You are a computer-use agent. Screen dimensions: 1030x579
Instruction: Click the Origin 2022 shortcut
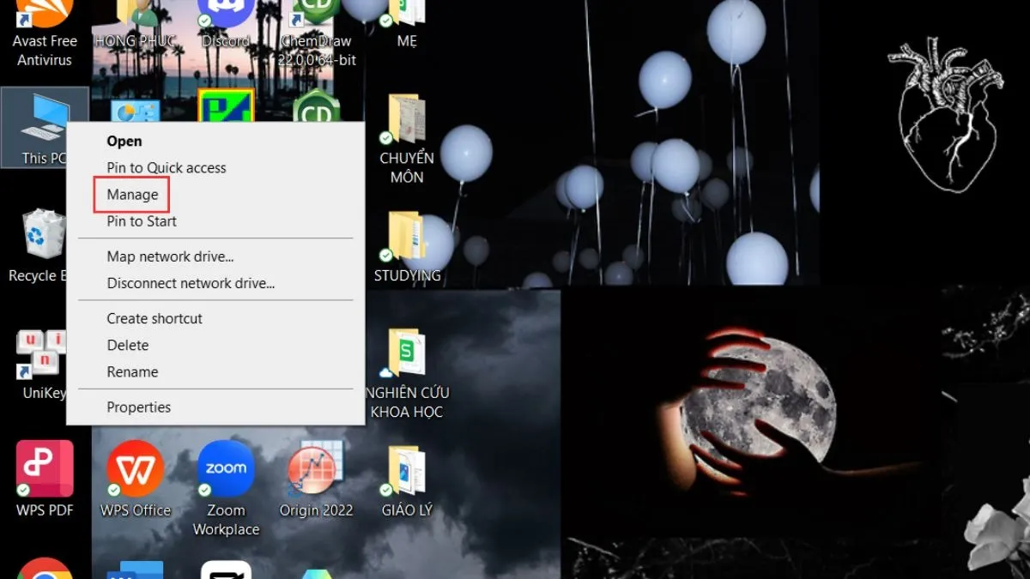tap(316, 470)
